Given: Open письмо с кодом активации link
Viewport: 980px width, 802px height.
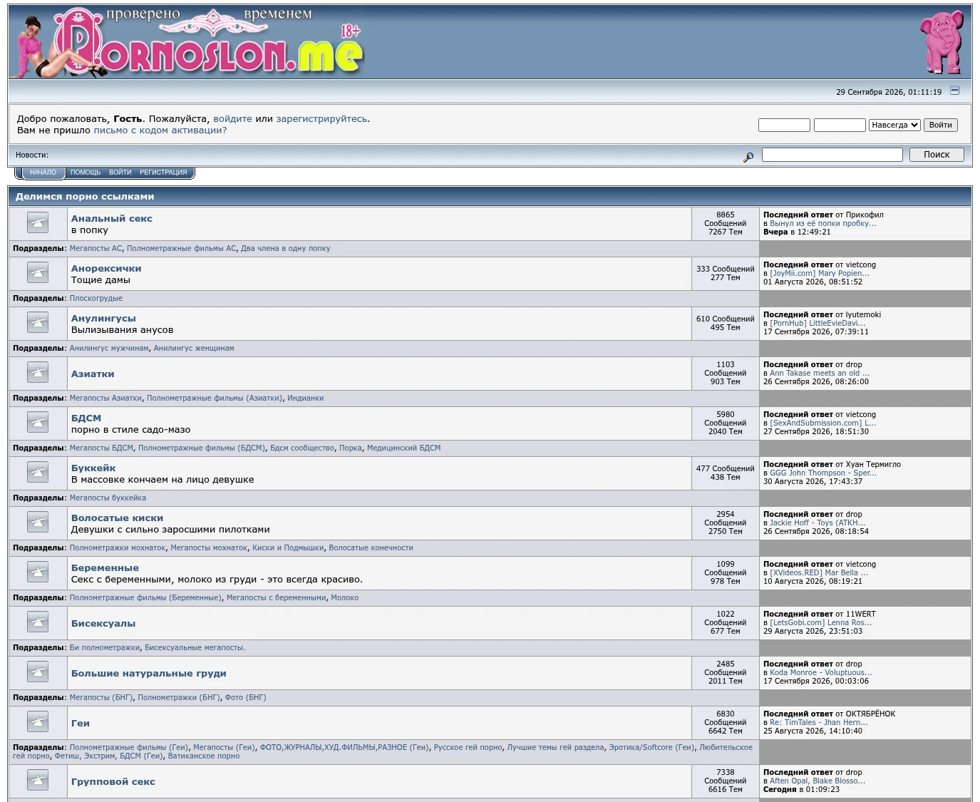Looking at the screenshot, I should 160,130.
